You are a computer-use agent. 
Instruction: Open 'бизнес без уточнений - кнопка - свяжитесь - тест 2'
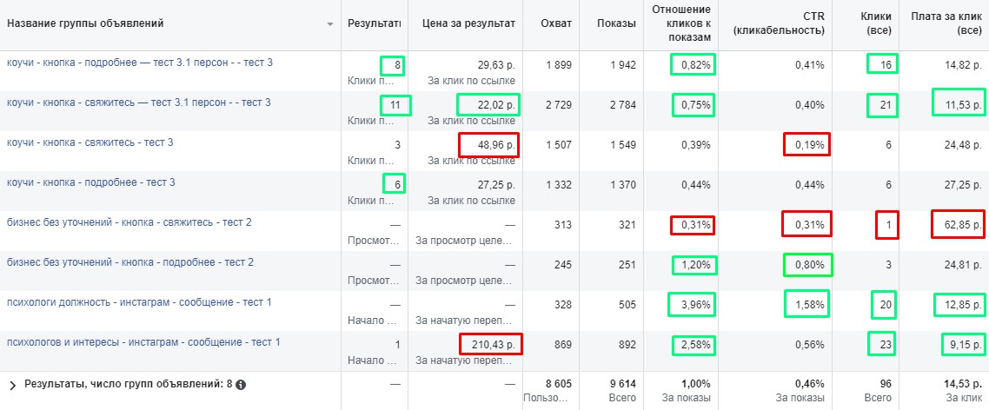tap(129, 222)
